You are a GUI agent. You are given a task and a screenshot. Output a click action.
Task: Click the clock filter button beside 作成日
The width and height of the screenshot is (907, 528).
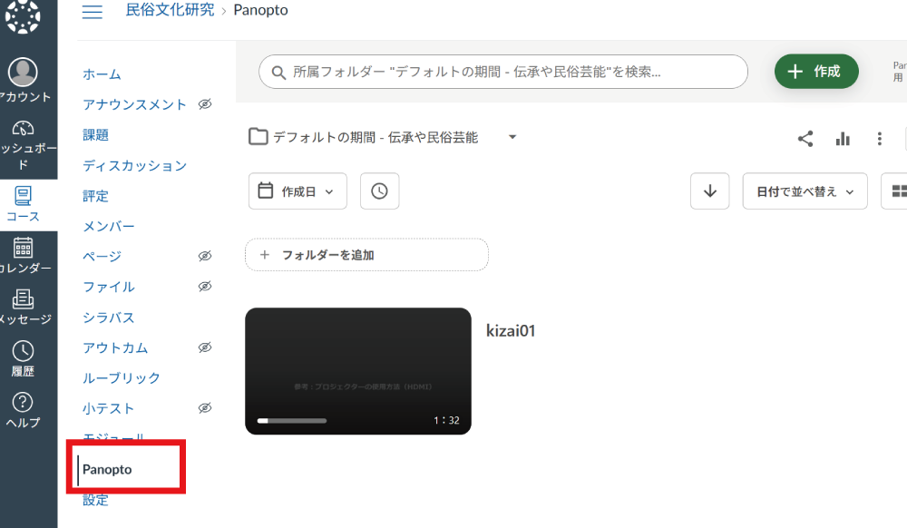pos(379,191)
